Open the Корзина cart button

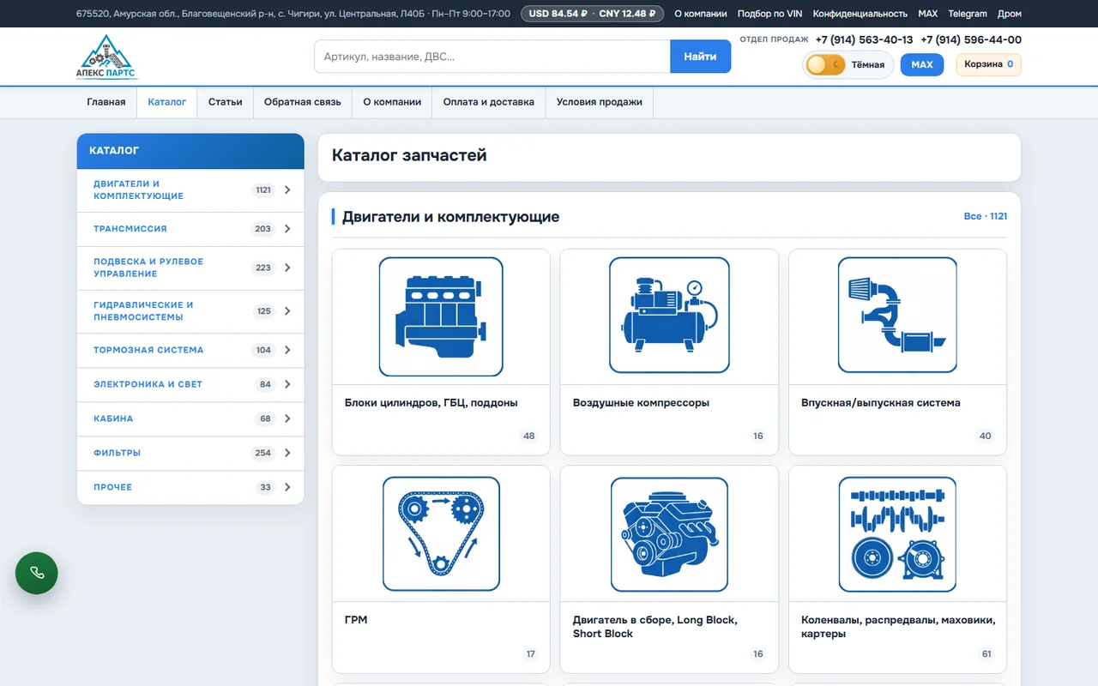[988, 64]
